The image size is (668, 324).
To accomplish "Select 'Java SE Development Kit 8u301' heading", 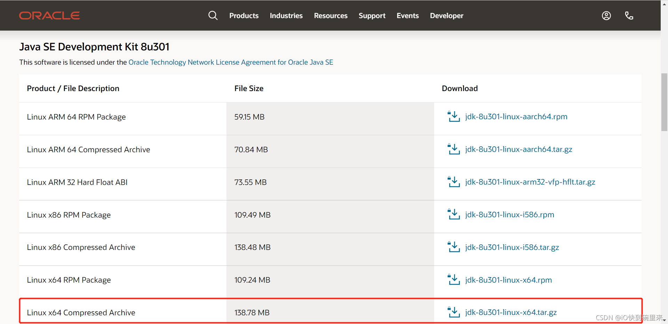I will click(x=94, y=47).
